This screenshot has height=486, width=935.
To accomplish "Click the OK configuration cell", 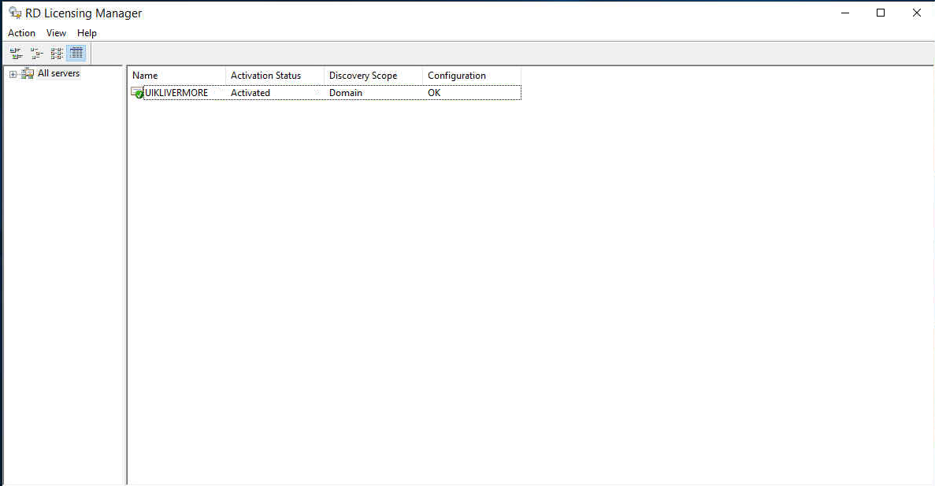I will tap(434, 92).
